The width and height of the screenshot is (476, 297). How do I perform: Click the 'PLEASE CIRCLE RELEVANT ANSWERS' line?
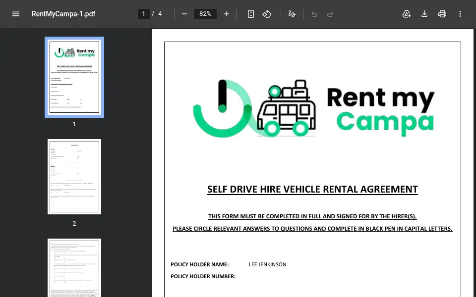[x=312, y=229]
